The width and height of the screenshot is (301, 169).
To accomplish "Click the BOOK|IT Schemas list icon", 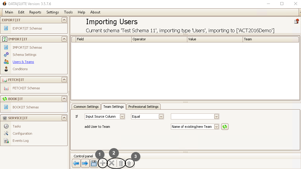I will pyautogui.click(x=6, y=107).
